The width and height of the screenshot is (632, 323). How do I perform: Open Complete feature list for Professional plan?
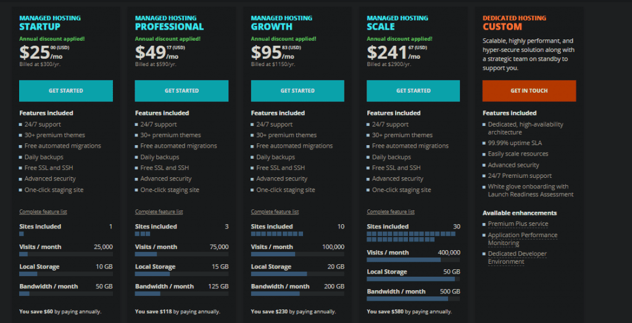coord(159,212)
